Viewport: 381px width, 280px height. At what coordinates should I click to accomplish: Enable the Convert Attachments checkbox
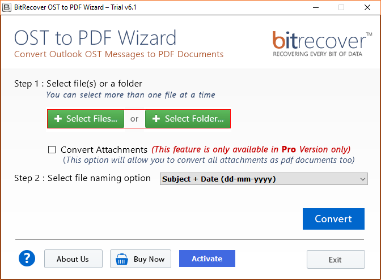52,149
